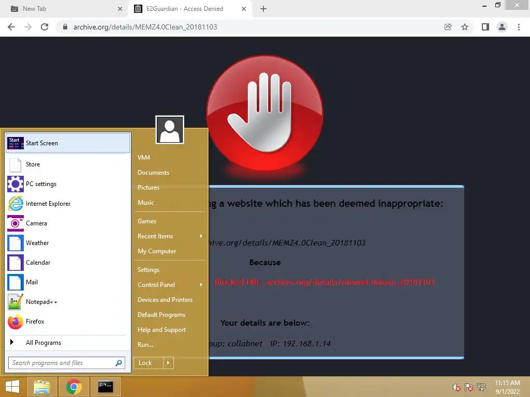Click Chrome icon on taskbar

74,387
